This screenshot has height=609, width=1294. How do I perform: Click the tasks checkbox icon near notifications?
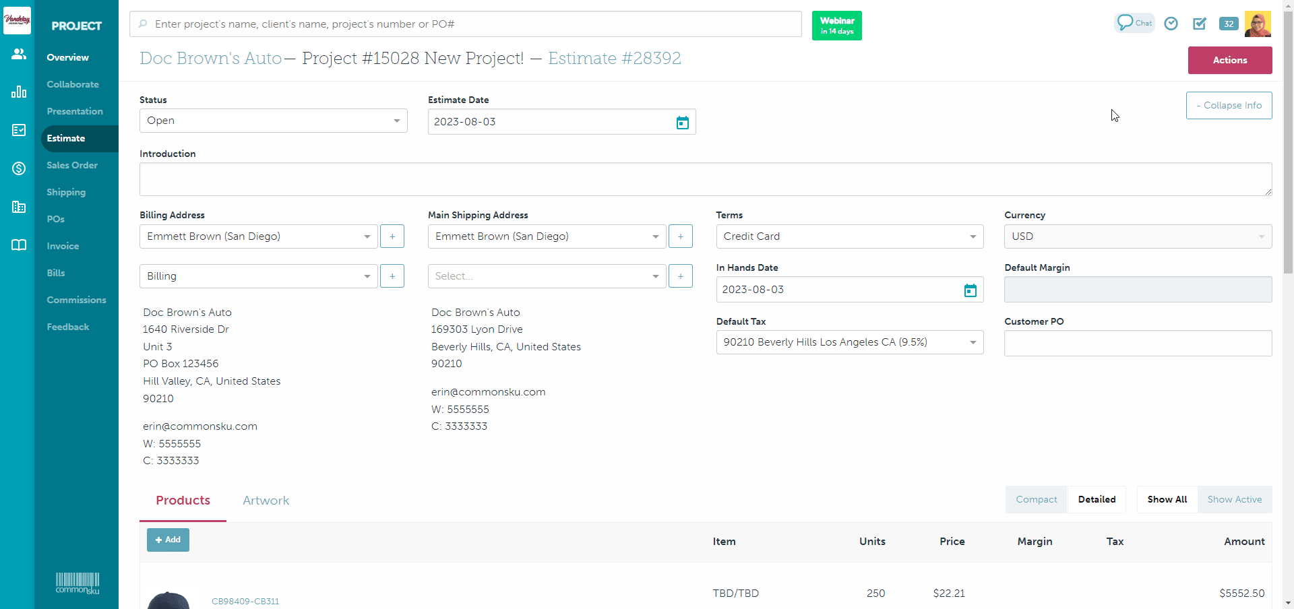[1200, 24]
